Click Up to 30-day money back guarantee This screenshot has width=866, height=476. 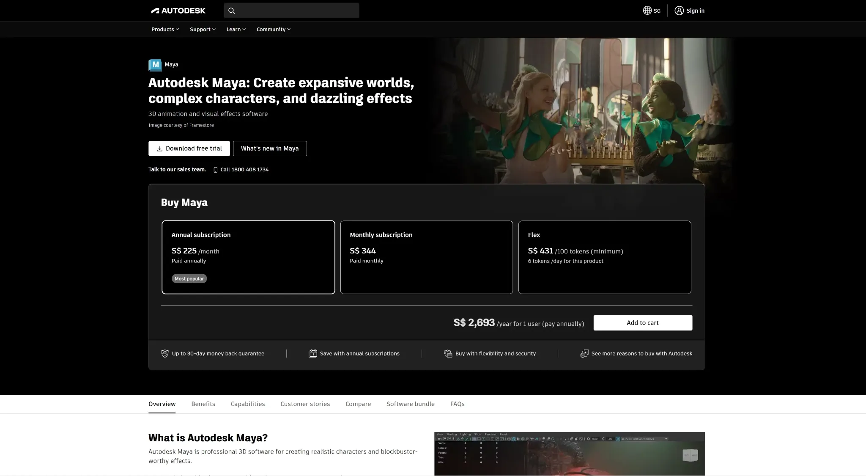click(218, 353)
